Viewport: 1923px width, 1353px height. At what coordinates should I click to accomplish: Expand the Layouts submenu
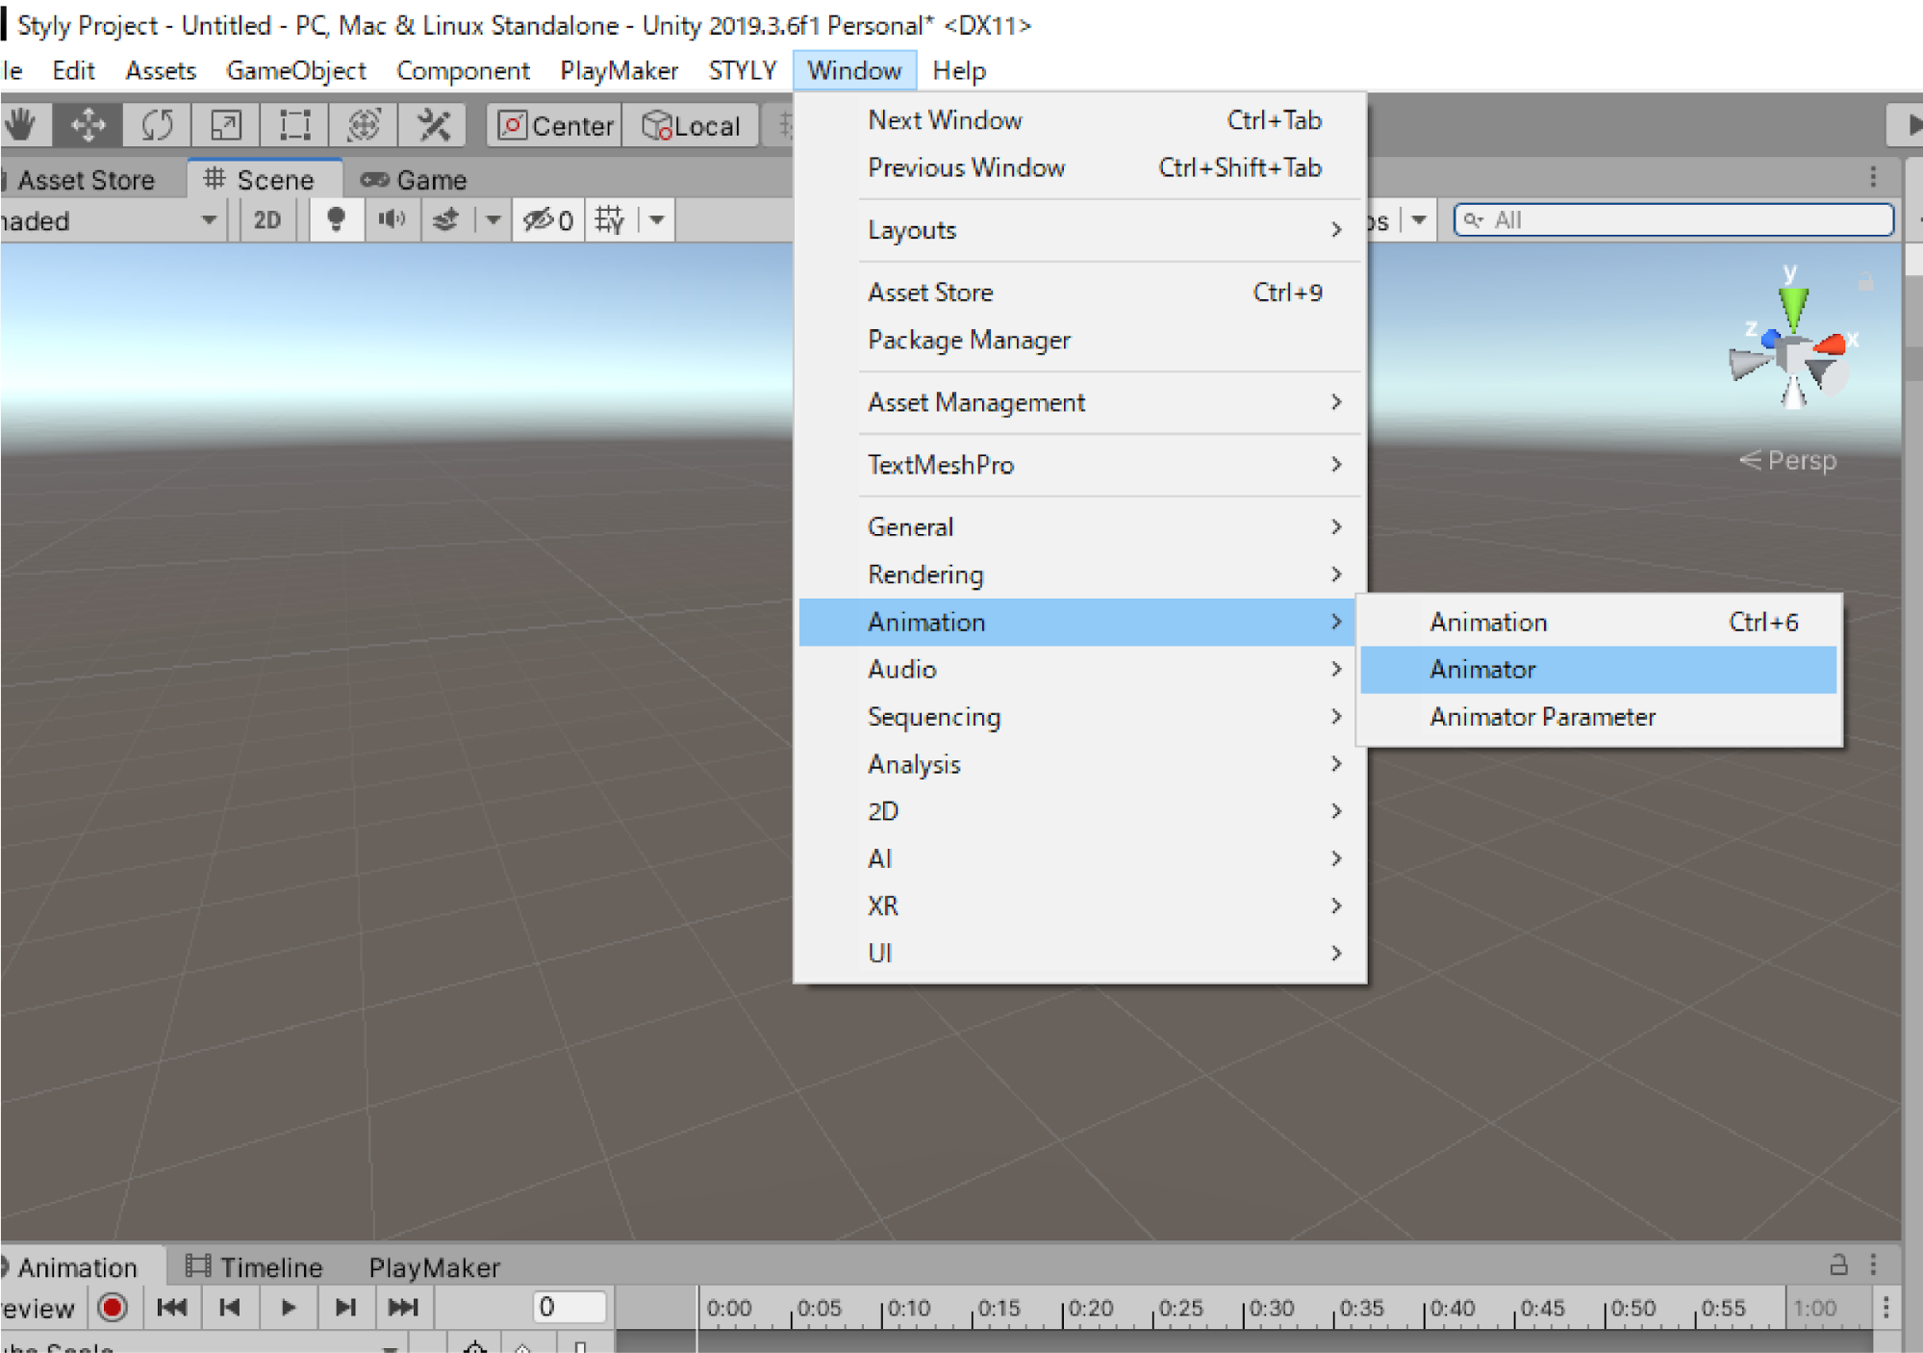pyautogui.click(x=1080, y=230)
